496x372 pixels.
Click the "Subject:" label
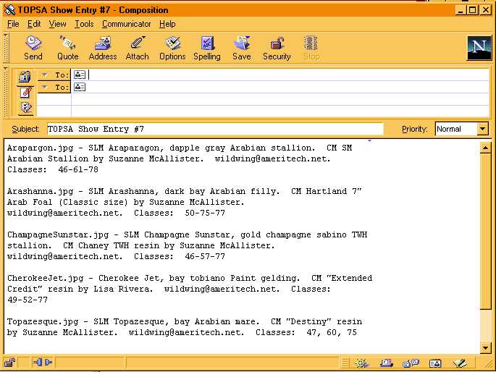[25, 129]
